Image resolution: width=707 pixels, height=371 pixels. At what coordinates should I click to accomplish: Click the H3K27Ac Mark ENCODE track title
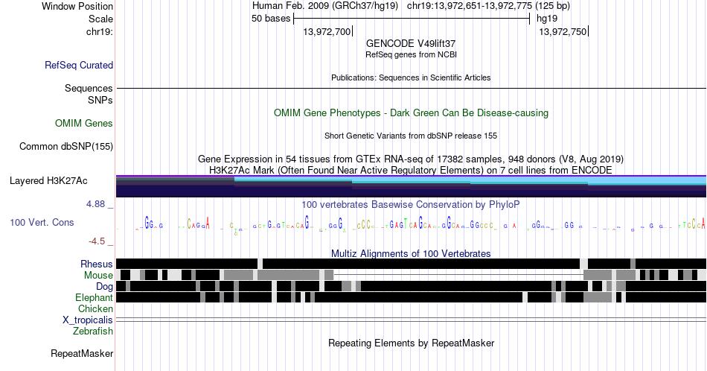coord(411,170)
